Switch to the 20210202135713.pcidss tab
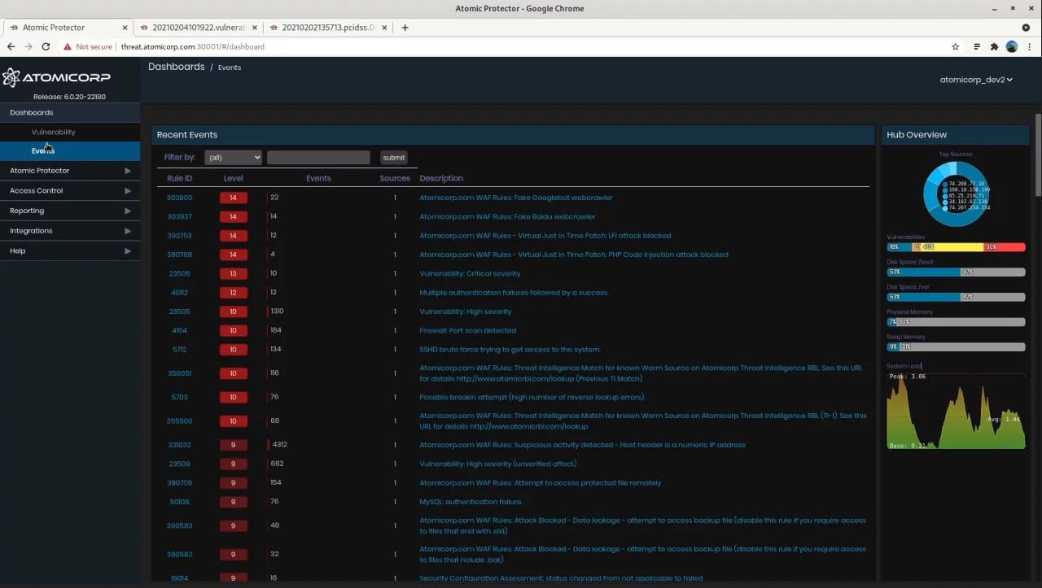 [330, 28]
